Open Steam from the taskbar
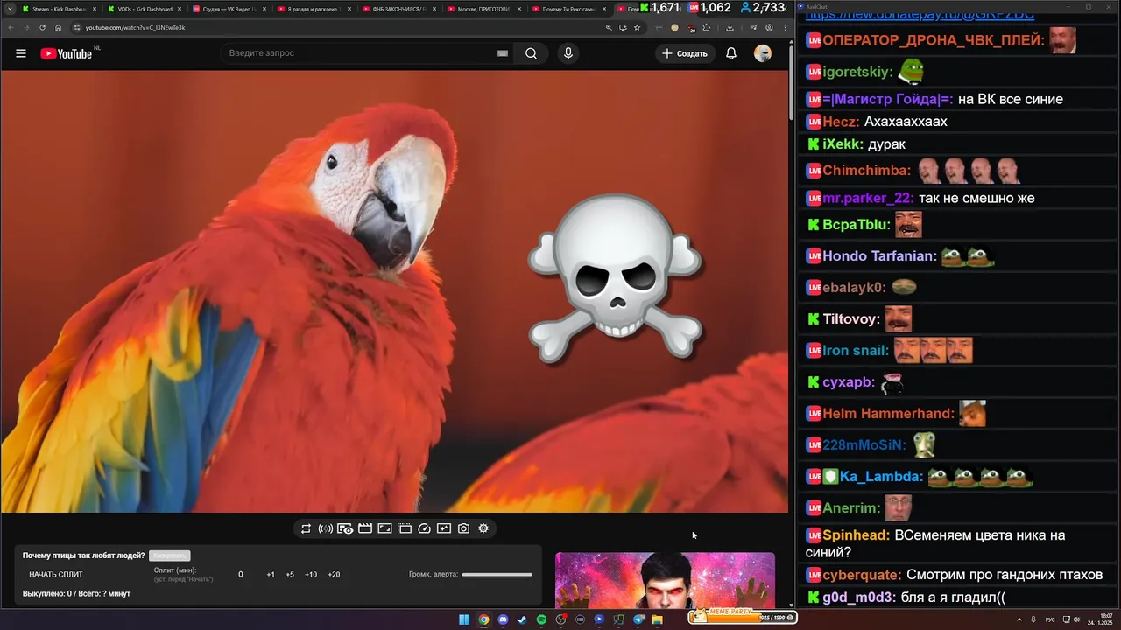This screenshot has width=1121, height=630. [x=522, y=619]
